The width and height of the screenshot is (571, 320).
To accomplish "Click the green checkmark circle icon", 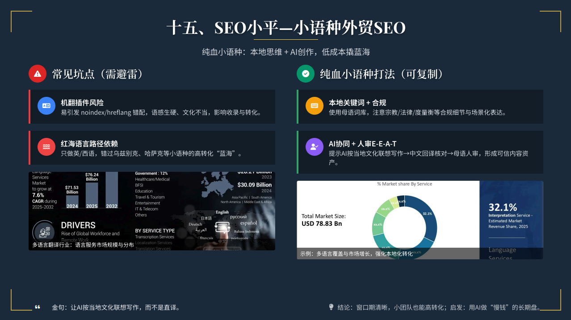I will [306, 74].
